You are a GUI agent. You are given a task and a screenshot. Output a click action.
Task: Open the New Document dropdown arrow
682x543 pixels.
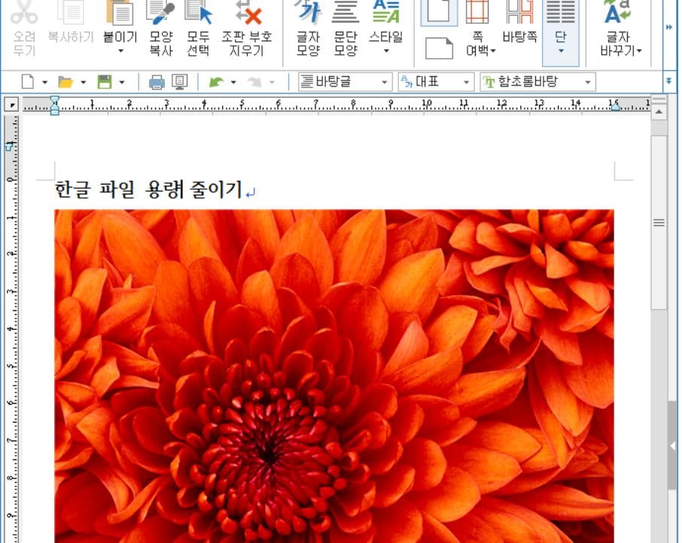pyautogui.click(x=44, y=82)
